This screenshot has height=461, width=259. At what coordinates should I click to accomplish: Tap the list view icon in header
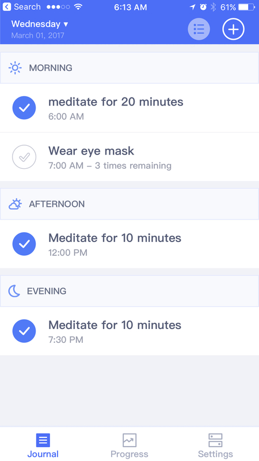pos(199,29)
